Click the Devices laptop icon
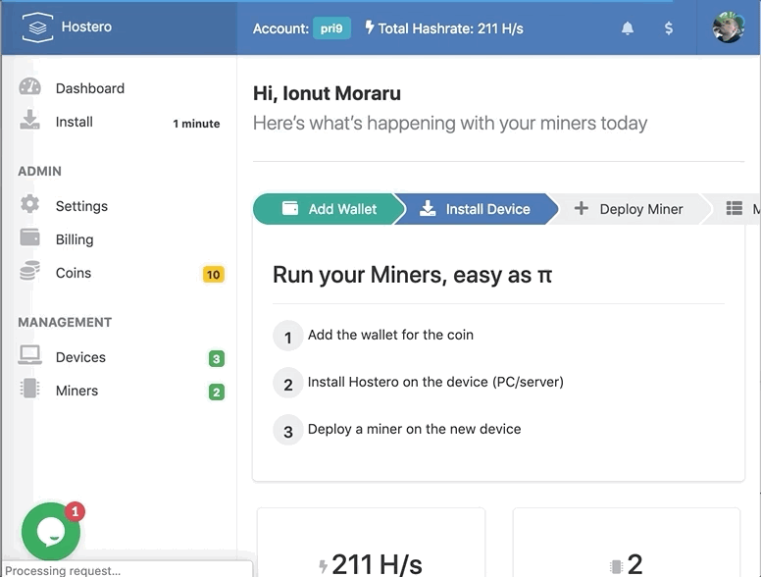 click(30, 356)
